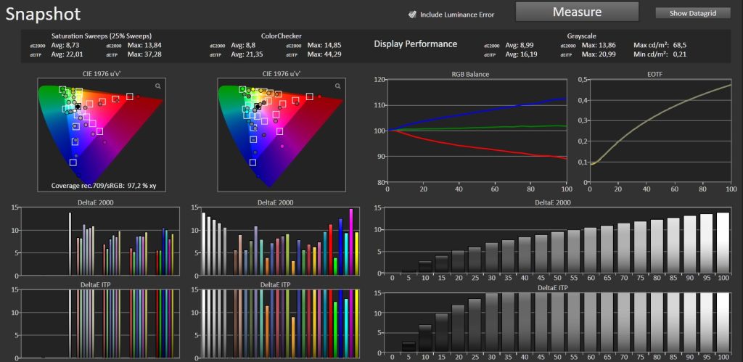This screenshot has height=362, width=743.
Task: Click the Grayscale heading in stats bar
Action: point(583,35)
